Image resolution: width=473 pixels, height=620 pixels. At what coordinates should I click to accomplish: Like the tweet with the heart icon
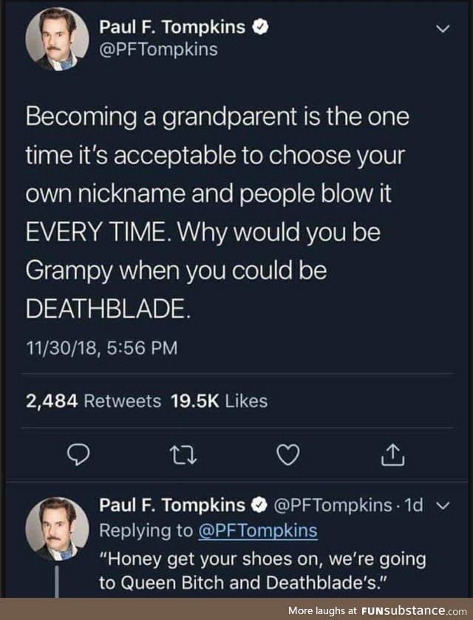(x=288, y=454)
